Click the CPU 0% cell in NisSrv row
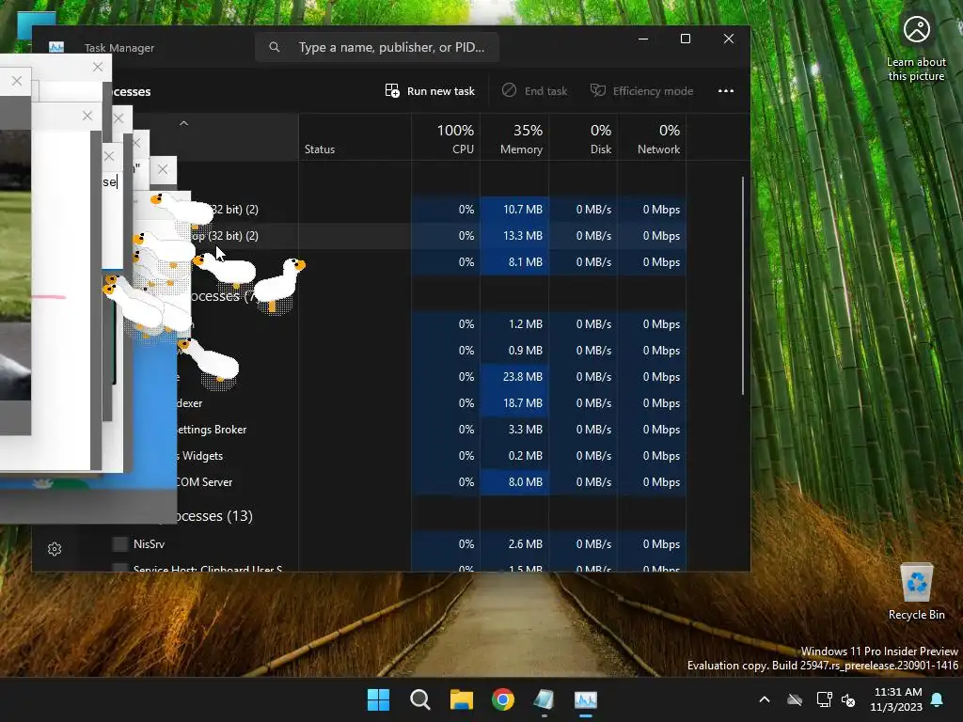Viewport: 963px width, 722px height. 445,544
